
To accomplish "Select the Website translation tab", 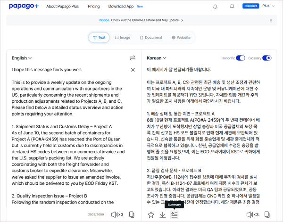I will (181, 37).
